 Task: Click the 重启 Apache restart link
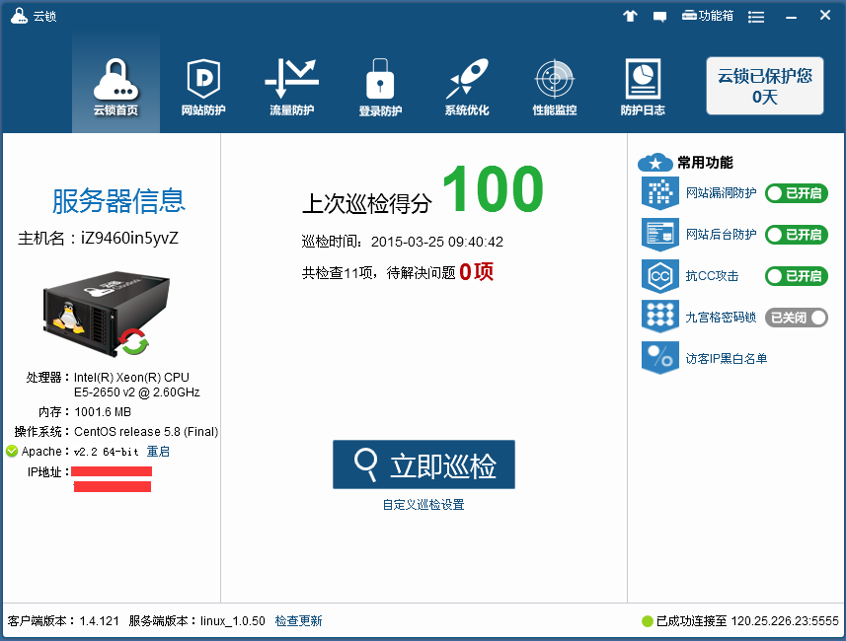(158, 452)
